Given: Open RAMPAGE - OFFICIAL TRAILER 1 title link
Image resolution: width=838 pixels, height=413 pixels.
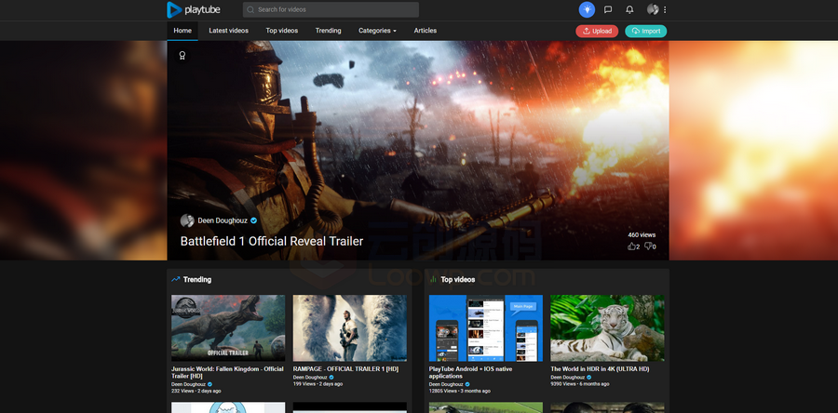Looking at the screenshot, I should [345, 368].
